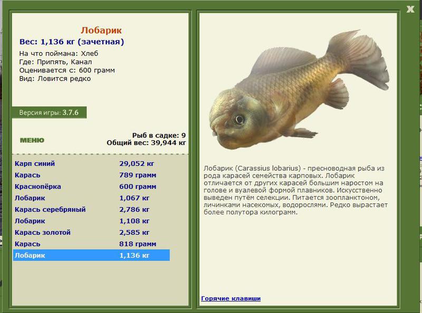Select the Лобарик 1,067 кг row
This screenshot has width=422, height=313.
coord(91,198)
